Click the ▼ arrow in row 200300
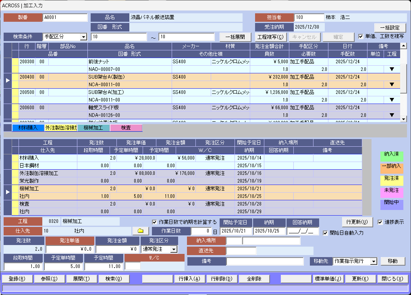 click(x=391, y=69)
